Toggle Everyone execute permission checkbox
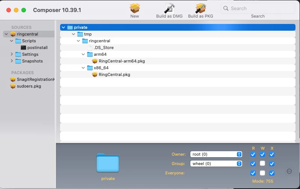 click(272, 173)
